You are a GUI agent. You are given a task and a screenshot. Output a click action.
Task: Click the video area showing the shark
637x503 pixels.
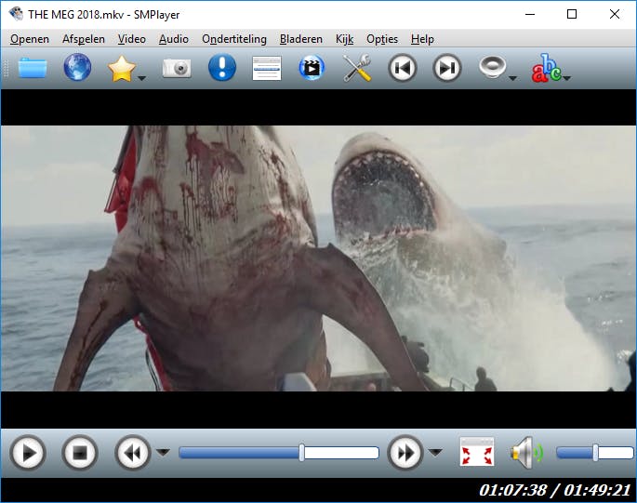pos(318,258)
